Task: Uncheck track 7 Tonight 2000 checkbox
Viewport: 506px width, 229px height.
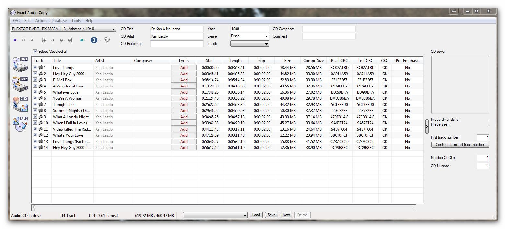Action: click(35, 105)
